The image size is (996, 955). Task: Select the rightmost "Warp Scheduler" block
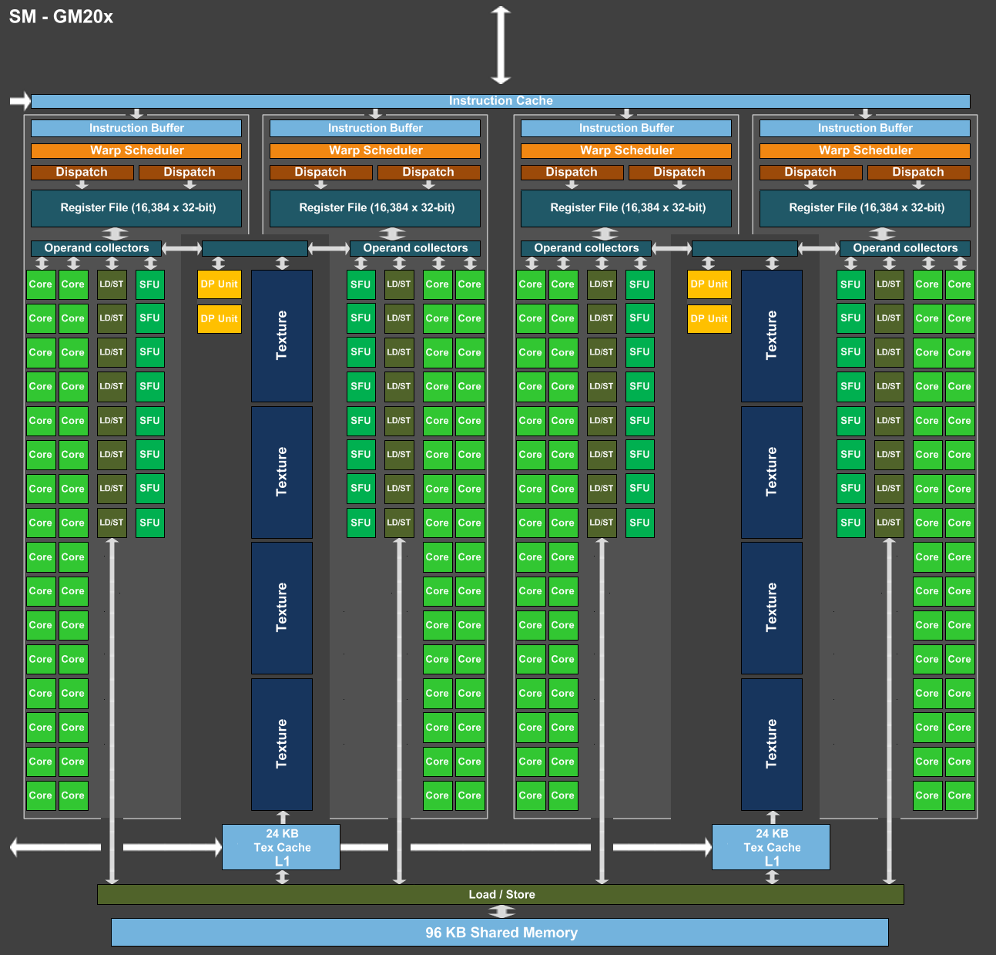tap(865, 151)
